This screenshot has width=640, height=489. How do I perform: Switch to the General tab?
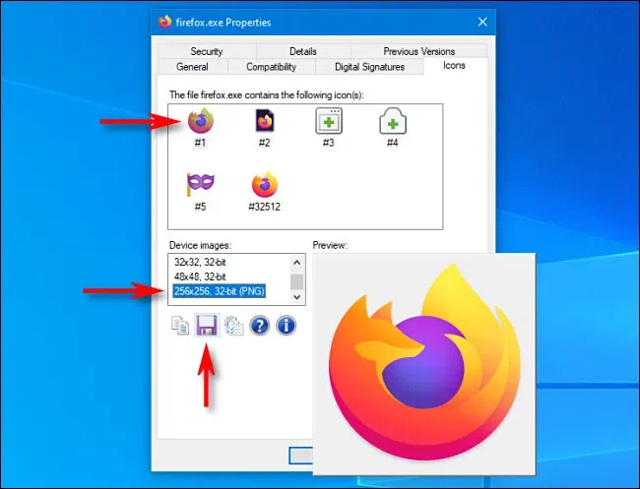click(x=192, y=67)
